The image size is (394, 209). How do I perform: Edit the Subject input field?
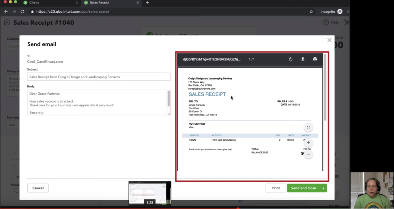99,77
